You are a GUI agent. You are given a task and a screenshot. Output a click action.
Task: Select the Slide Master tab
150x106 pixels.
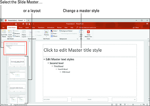12,28
